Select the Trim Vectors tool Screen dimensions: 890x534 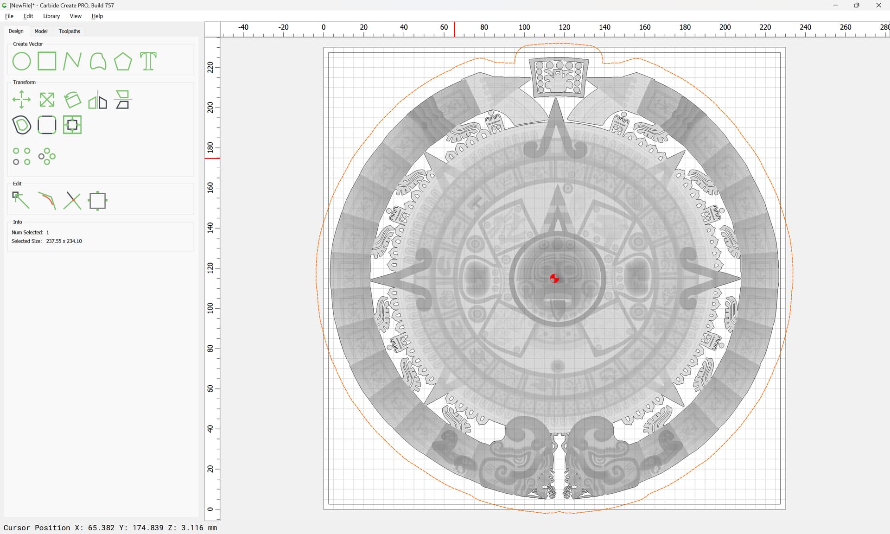[72, 201]
